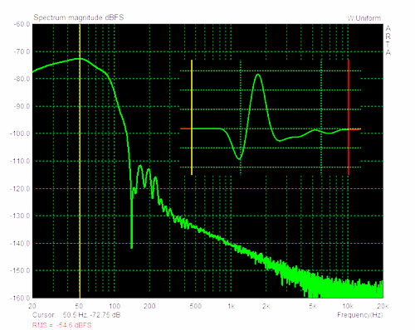Click the 5k frequency axis label
The height and width of the screenshot is (330, 415).
(313, 306)
